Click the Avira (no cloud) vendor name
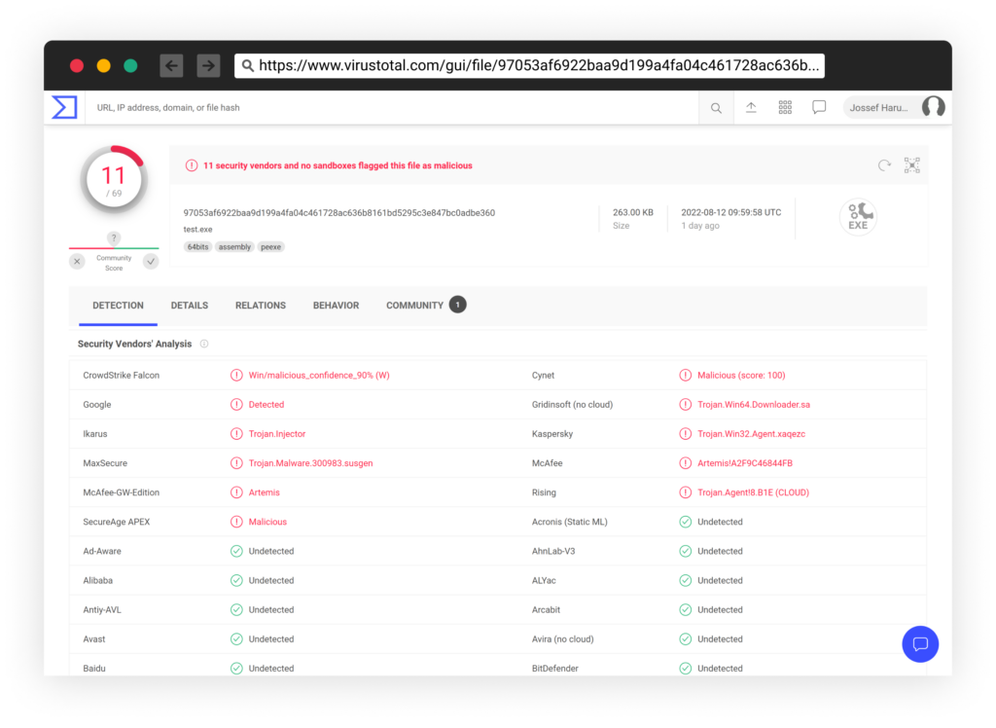 pos(563,639)
